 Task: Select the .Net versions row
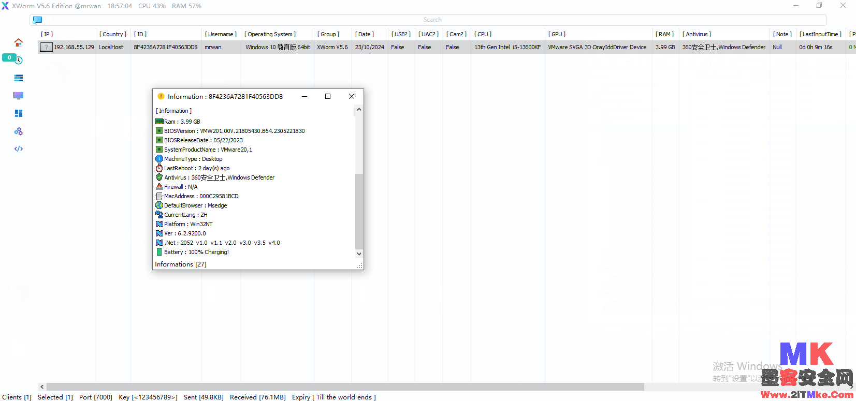(222, 243)
